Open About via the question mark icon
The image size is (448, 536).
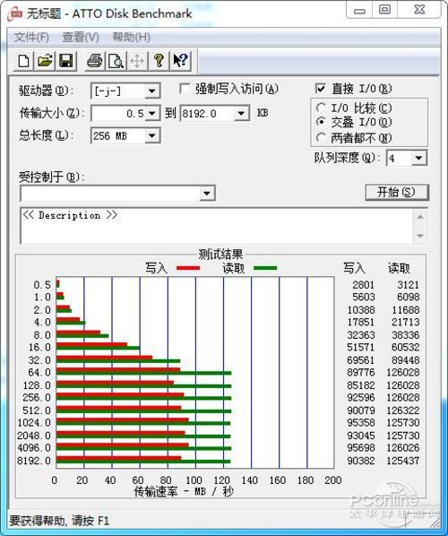pyautogui.click(x=159, y=61)
